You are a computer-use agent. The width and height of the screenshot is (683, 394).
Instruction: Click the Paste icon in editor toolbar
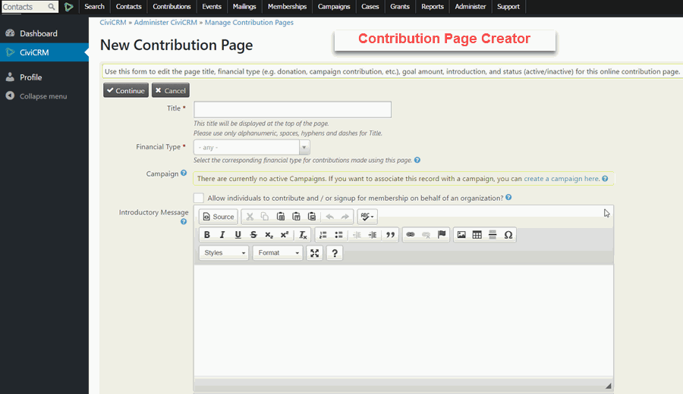[281, 217]
